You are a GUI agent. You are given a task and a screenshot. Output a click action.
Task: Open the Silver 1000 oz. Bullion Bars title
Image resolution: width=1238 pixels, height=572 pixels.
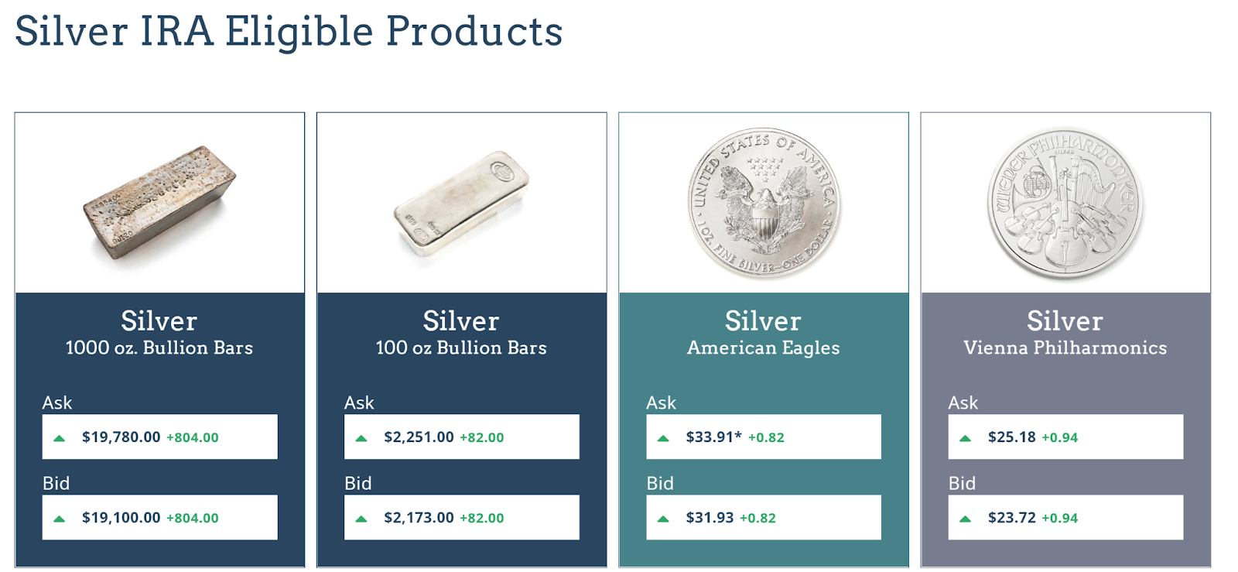(x=159, y=333)
